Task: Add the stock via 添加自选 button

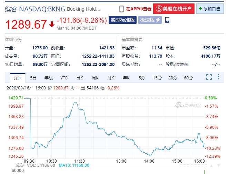Action: point(210,9)
